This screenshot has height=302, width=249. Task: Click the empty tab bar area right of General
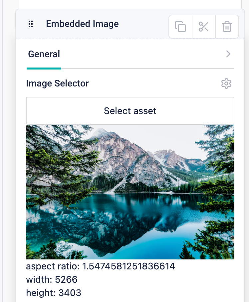click(x=142, y=54)
